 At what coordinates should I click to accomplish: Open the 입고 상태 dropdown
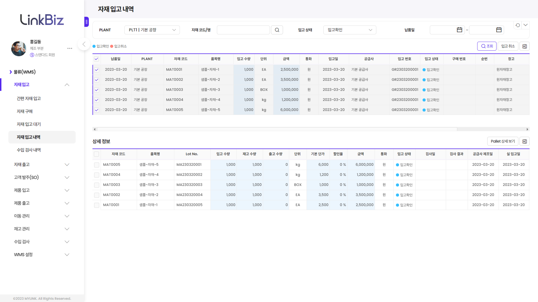point(349,30)
